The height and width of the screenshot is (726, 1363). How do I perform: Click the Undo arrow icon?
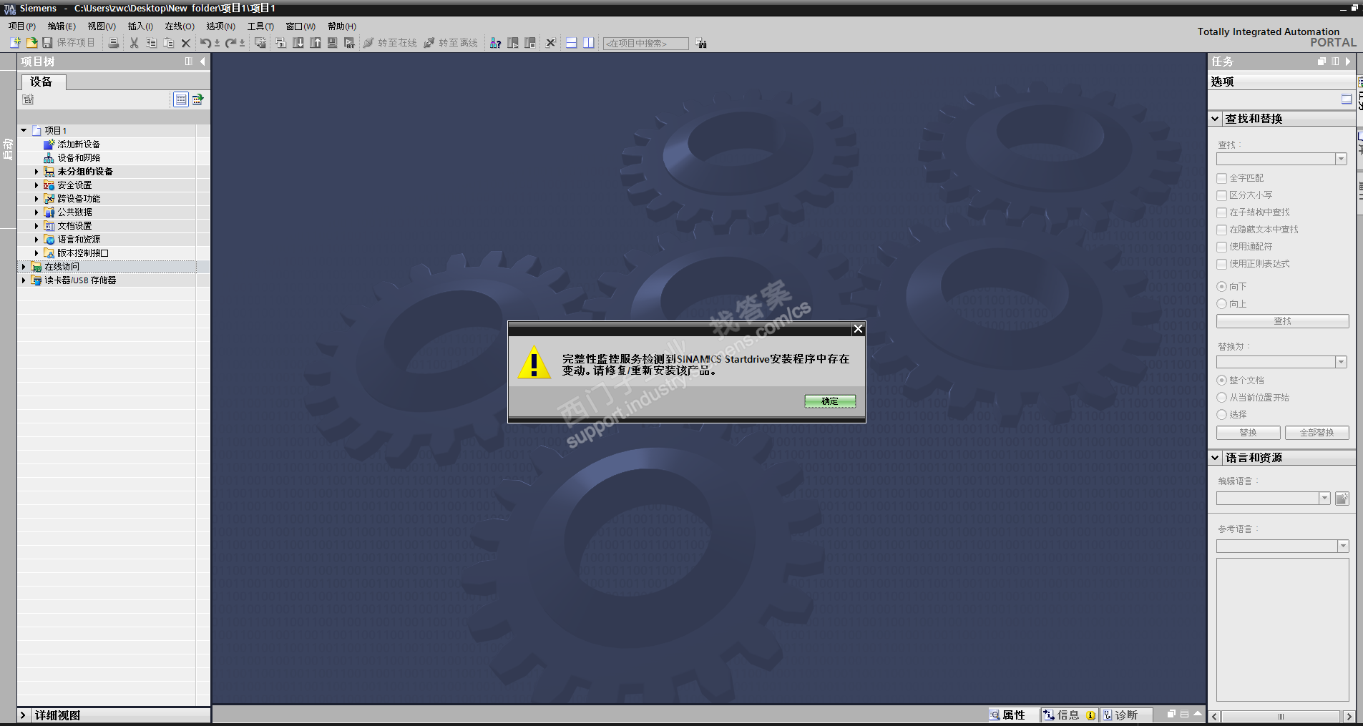(x=206, y=43)
